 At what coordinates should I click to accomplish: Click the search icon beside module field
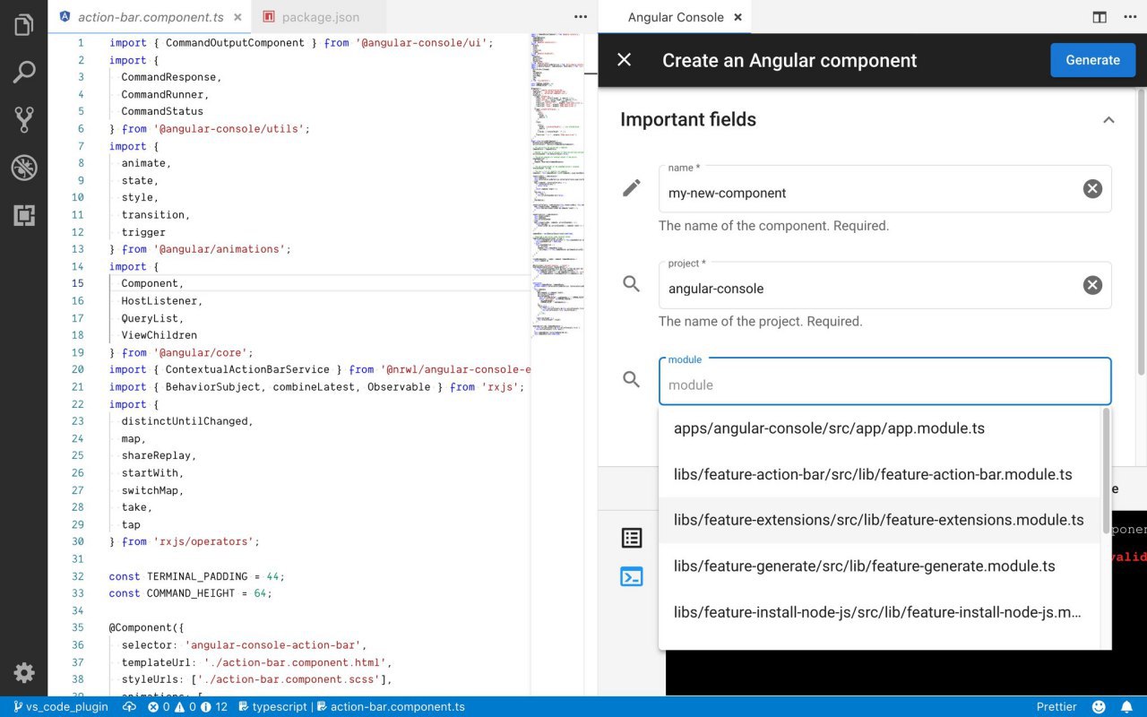click(x=632, y=380)
